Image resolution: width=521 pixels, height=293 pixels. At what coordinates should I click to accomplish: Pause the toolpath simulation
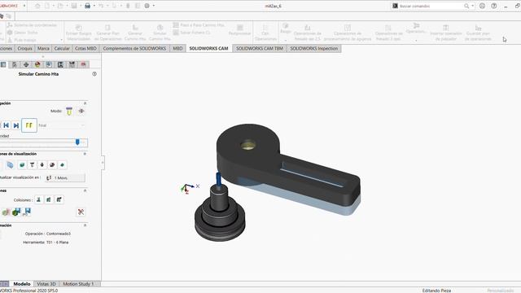(x=29, y=125)
